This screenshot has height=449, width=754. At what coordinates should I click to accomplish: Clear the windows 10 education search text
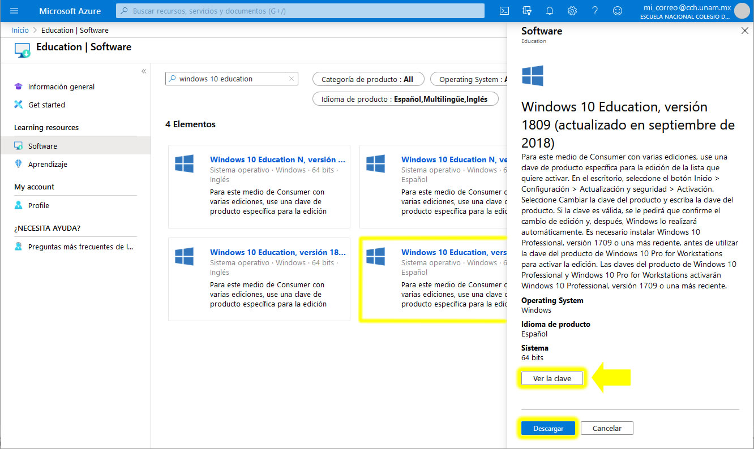(292, 79)
